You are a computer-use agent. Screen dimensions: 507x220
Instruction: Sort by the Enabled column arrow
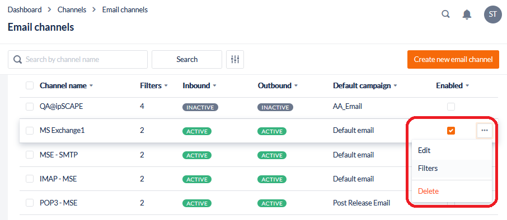point(467,86)
